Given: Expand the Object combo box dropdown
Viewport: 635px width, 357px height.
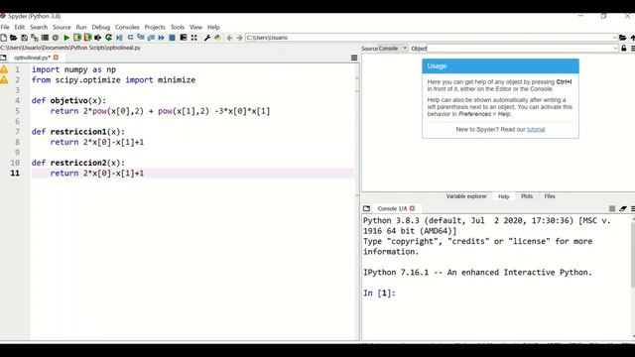Looking at the screenshot, I should [x=615, y=49].
